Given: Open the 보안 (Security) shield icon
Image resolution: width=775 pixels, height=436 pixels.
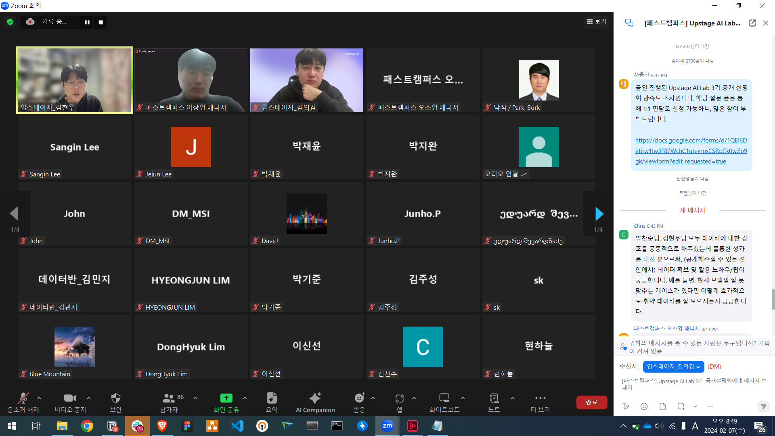Looking at the screenshot, I should 115,398.
